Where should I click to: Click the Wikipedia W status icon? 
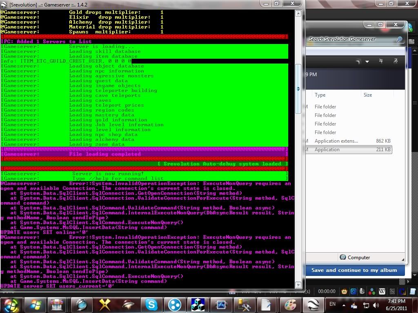point(382,292)
